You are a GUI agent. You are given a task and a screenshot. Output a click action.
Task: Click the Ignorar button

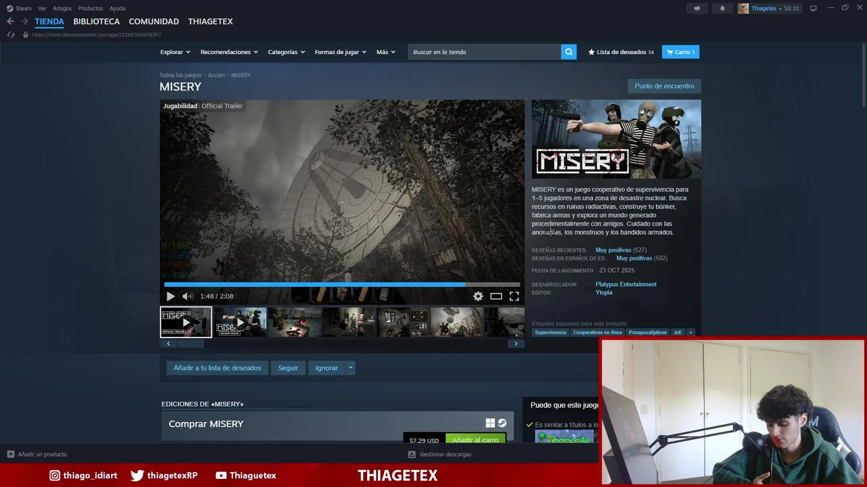coord(326,368)
